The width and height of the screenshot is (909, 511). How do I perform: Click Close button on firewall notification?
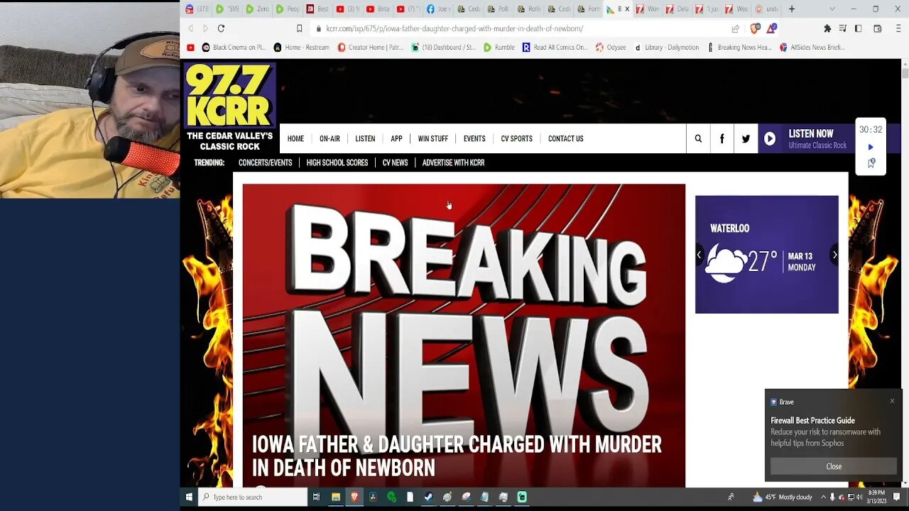point(834,466)
